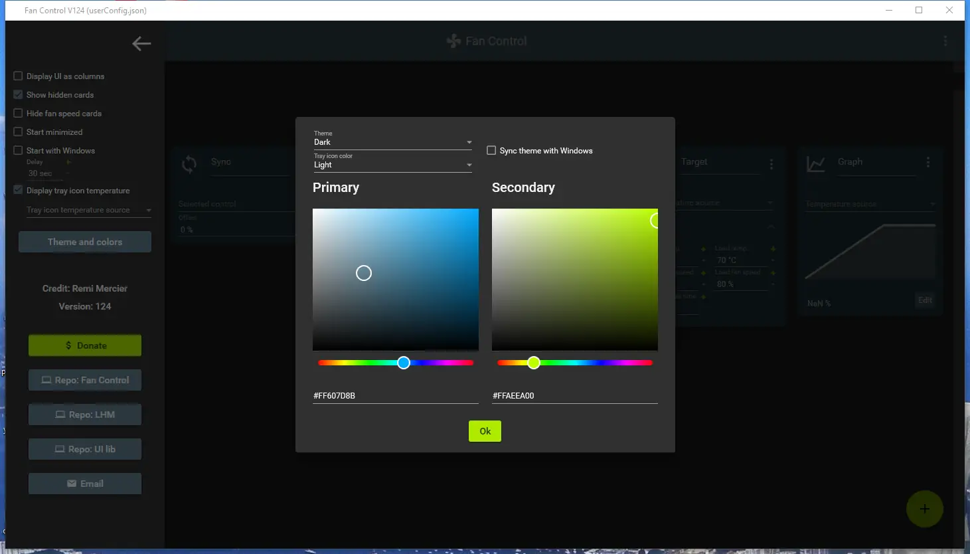Focus the primary hex field #FF607D8B

tap(396, 395)
